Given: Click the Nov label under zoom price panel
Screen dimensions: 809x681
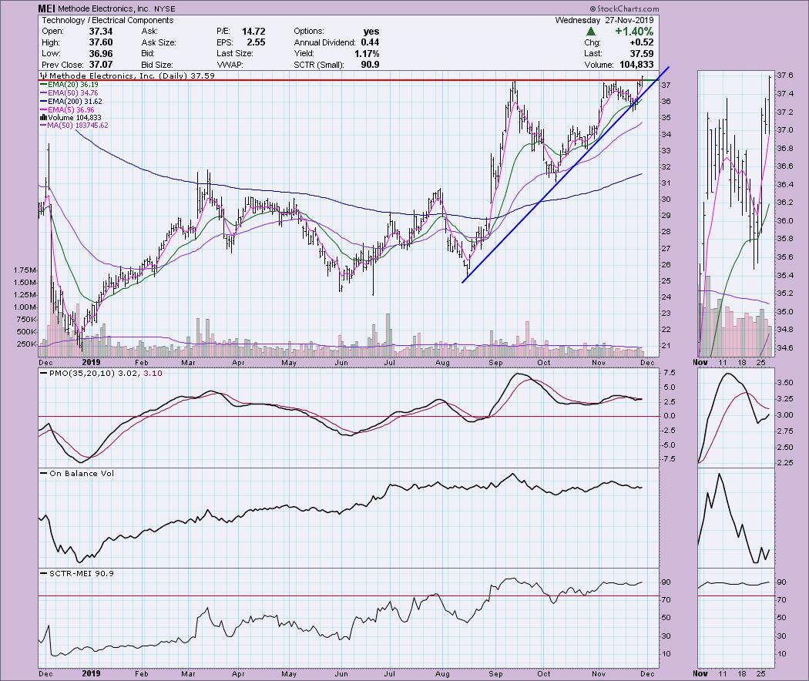Looking at the screenshot, I should (x=700, y=363).
